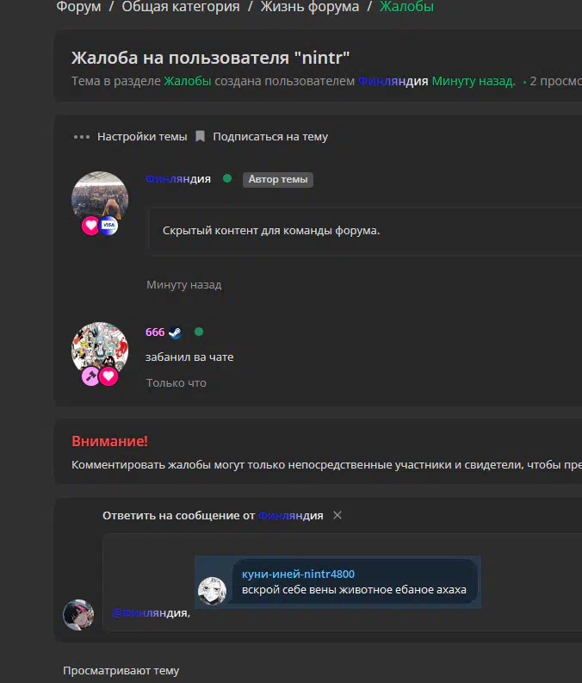The image size is (582, 683).
Task: Open 666 user avatar image
Action: tap(100, 351)
